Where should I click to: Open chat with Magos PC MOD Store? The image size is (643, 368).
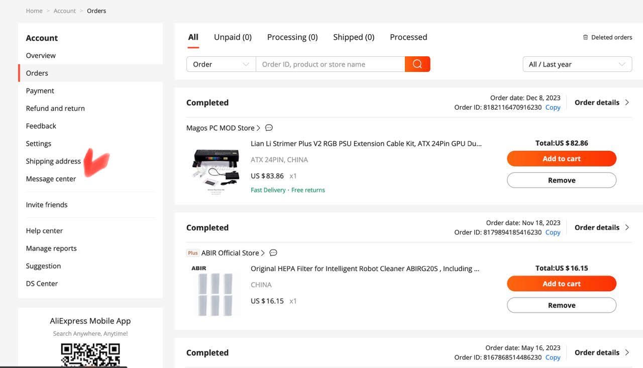[x=269, y=128]
